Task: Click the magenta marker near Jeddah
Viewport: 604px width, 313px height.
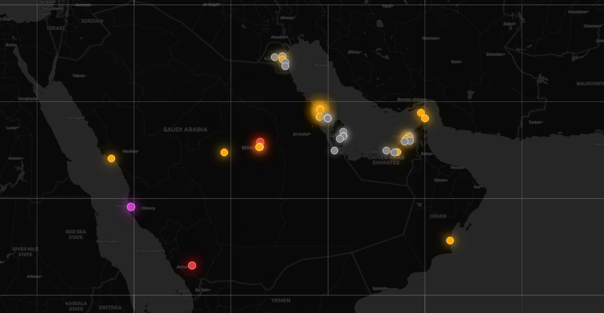Action: pos(131,207)
